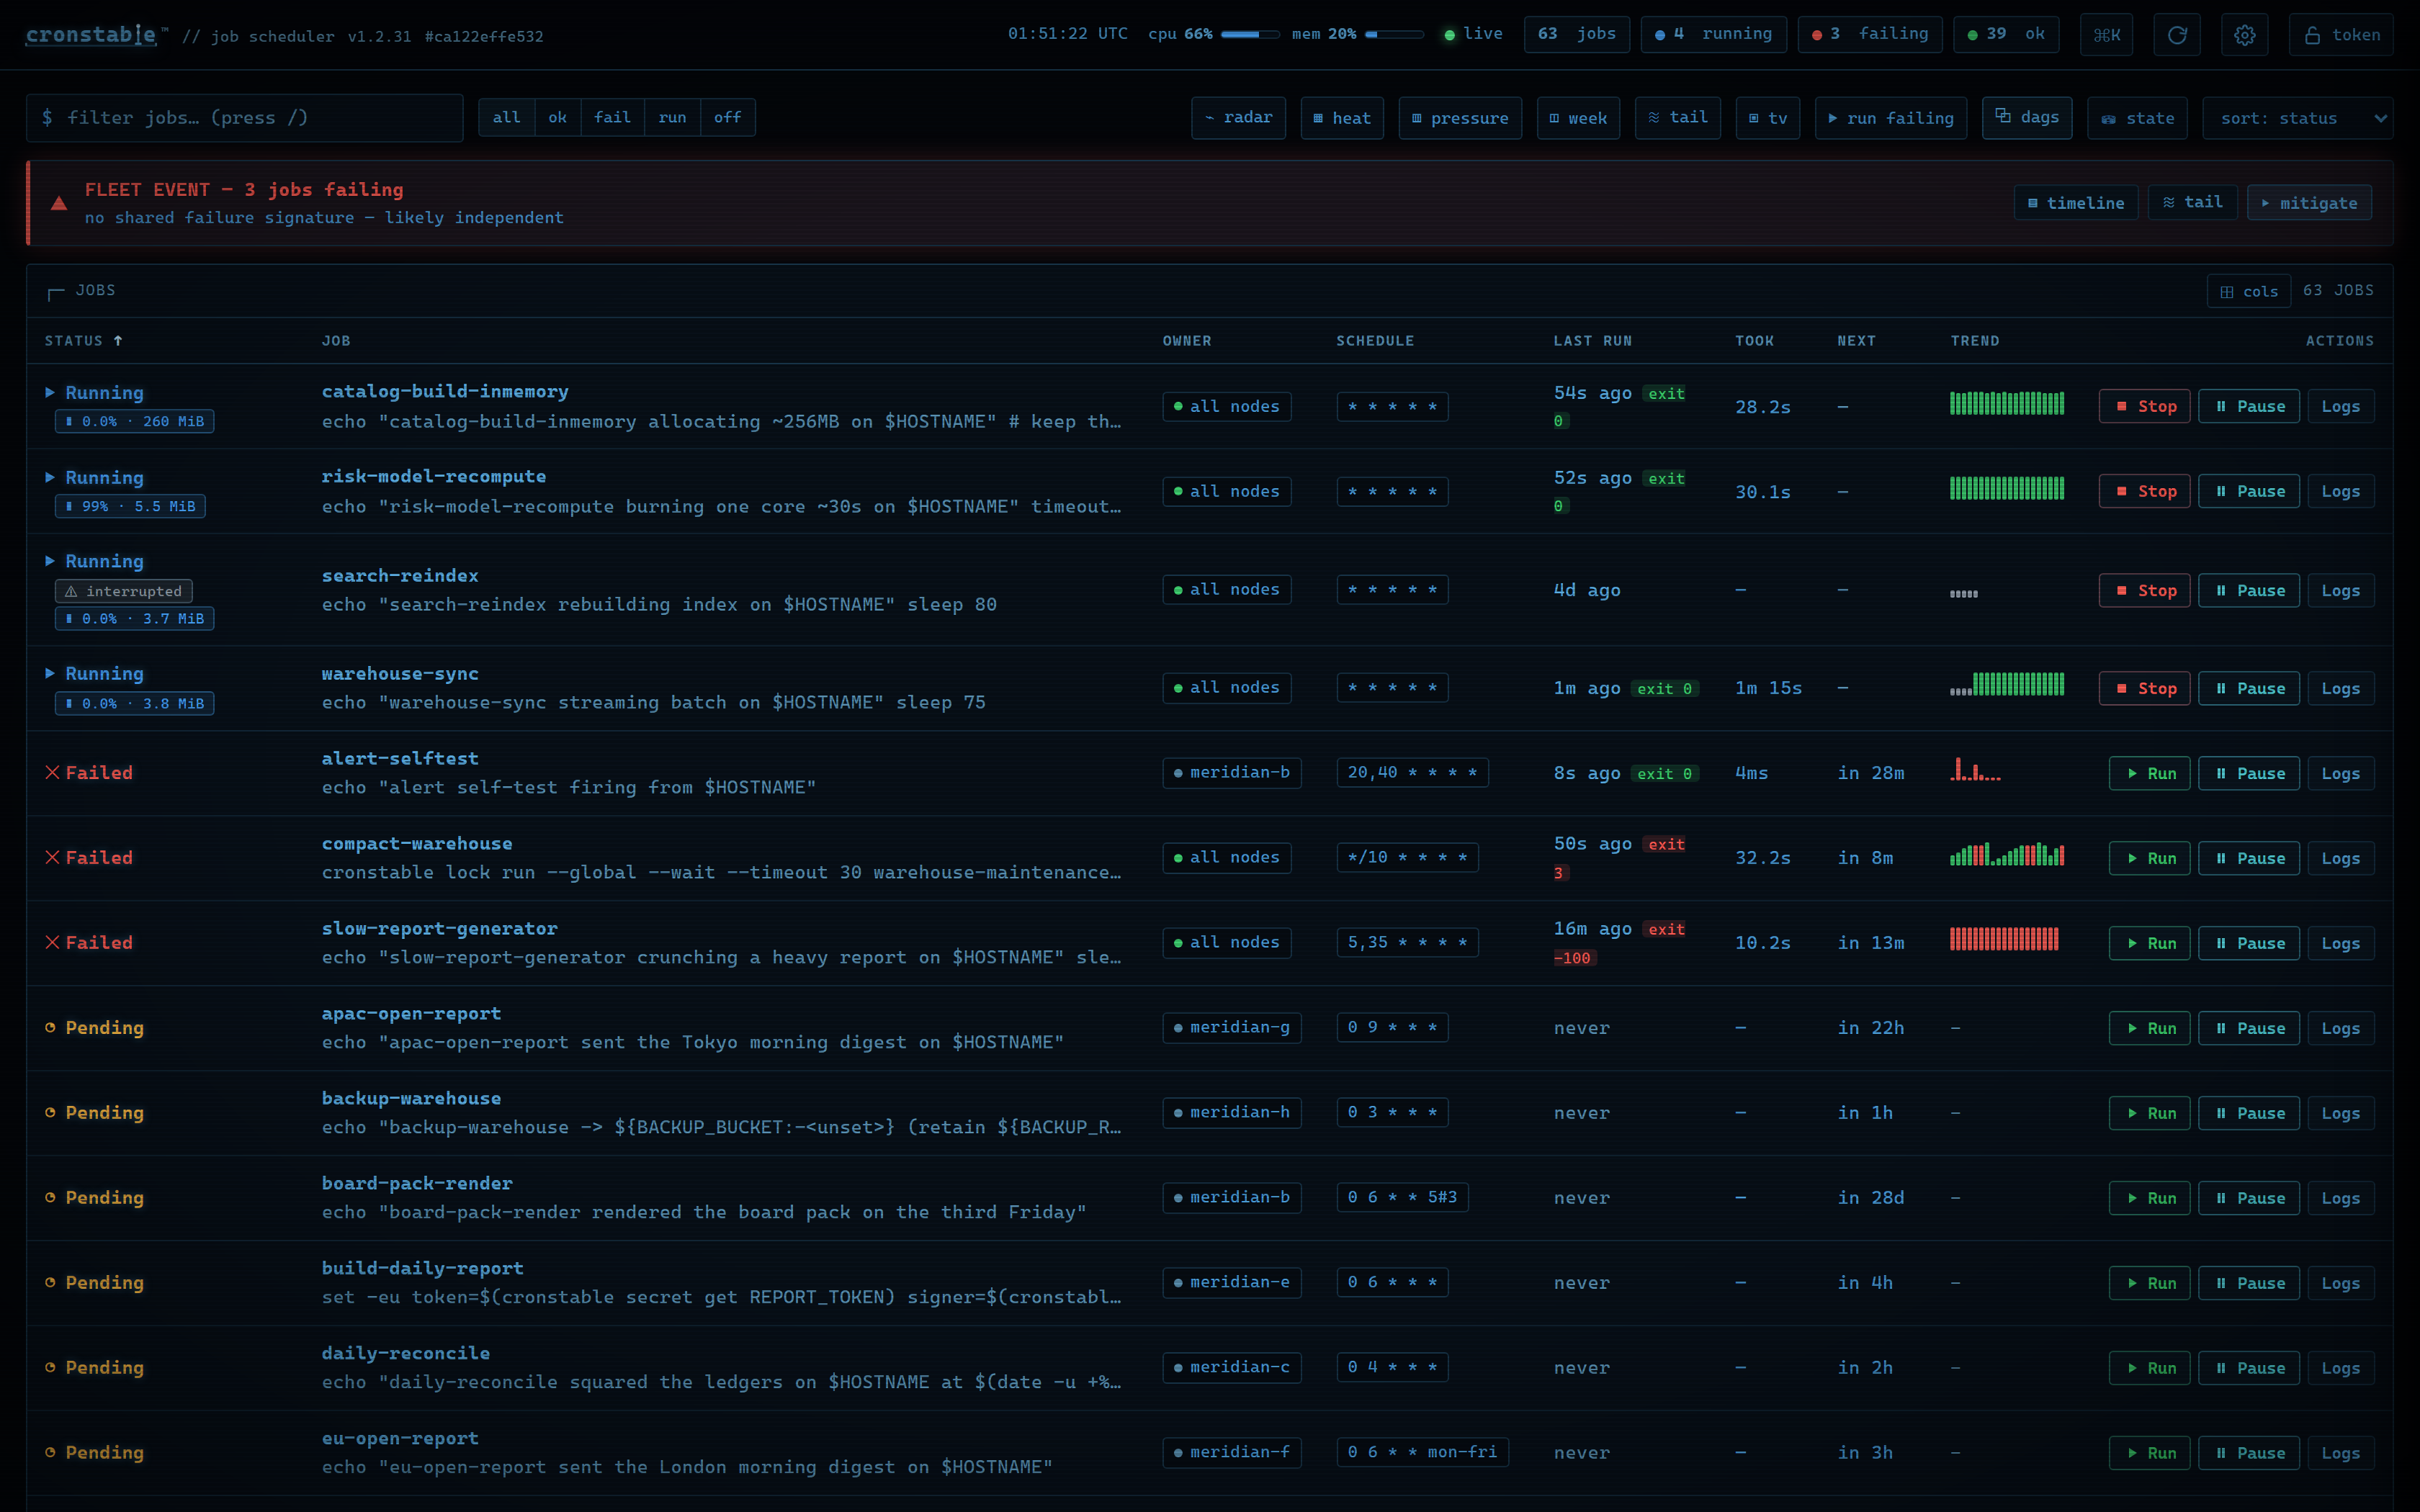Click the 3 failing status chip
The width and height of the screenshot is (2420, 1512).
point(1870,35)
